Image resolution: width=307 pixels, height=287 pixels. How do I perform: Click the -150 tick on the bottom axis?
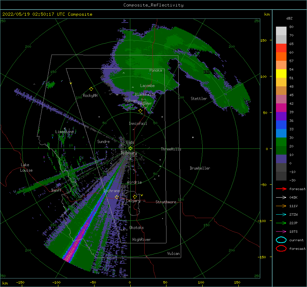pos(20,282)
